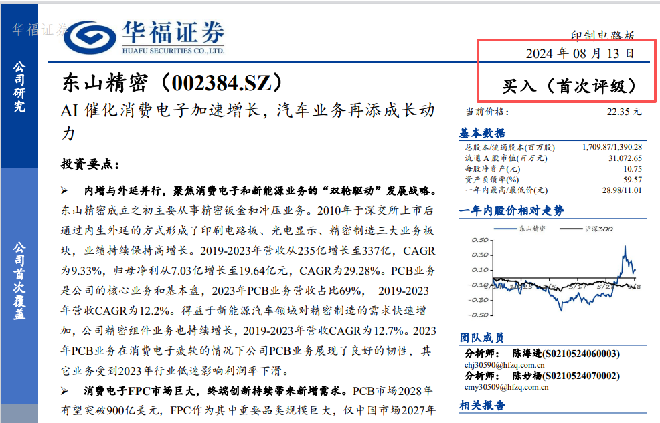The image size is (660, 423).
Task: Open email link chj30590@hfzq.com.cn
Action: 504,365
